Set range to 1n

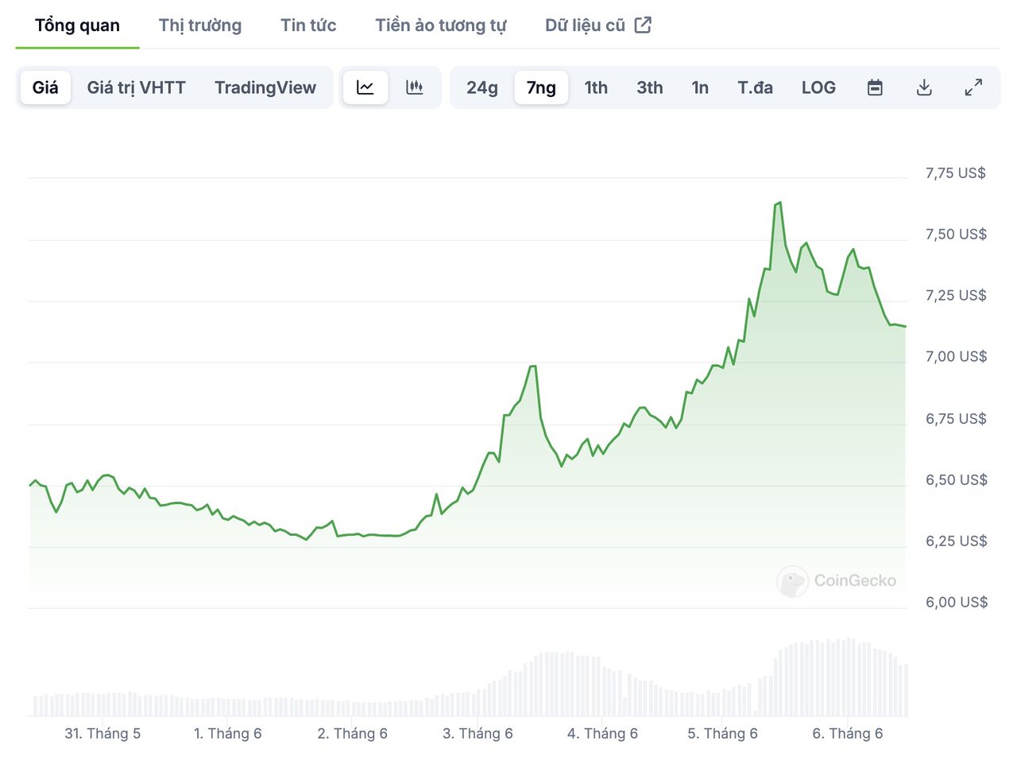(700, 87)
